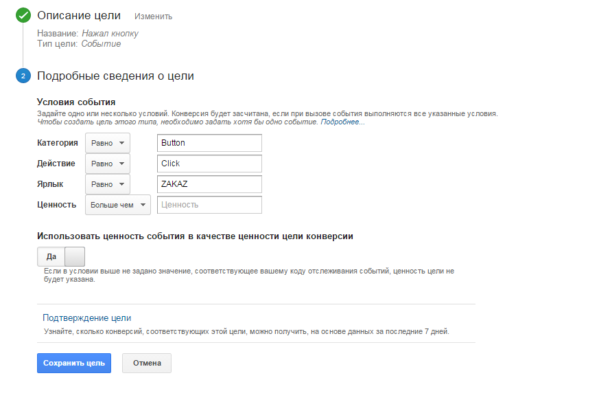Click the empty Ценность input field
This screenshot has height=402, width=599.
pyautogui.click(x=209, y=205)
